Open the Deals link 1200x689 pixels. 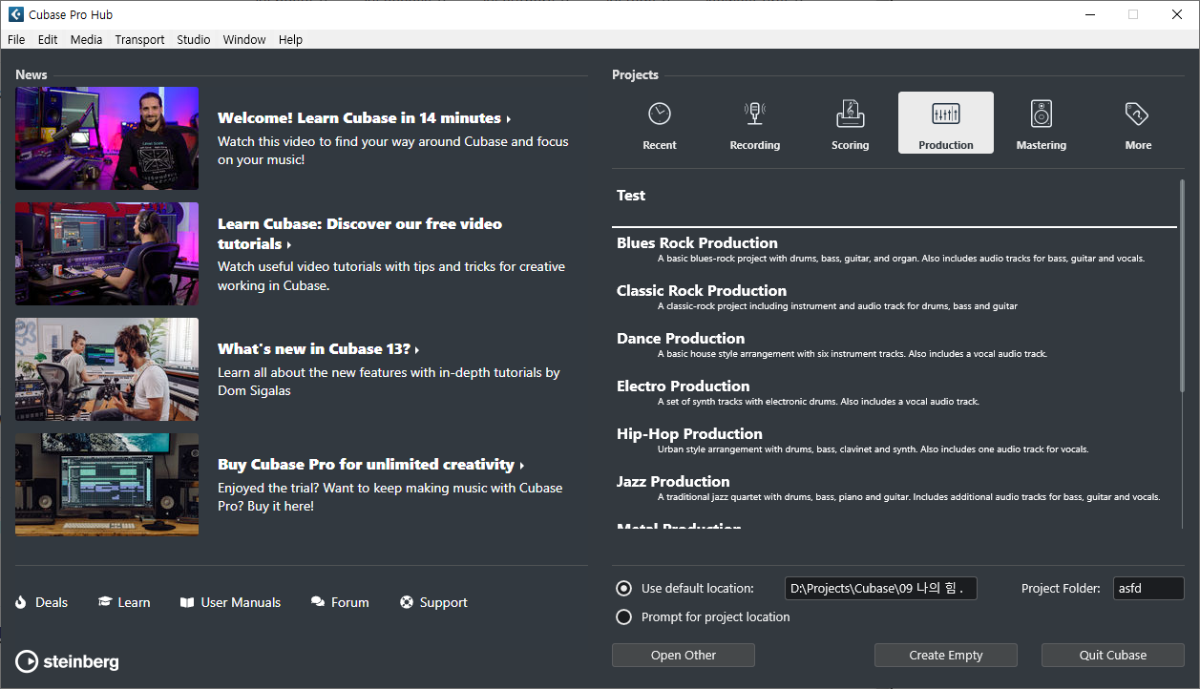coord(52,602)
